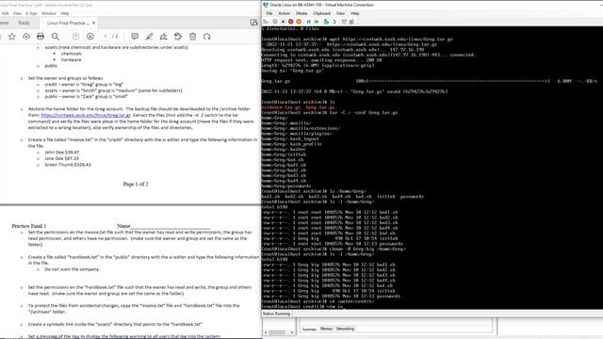
Task: Open the View menu in Acrobat
Action: click(x=17, y=13)
